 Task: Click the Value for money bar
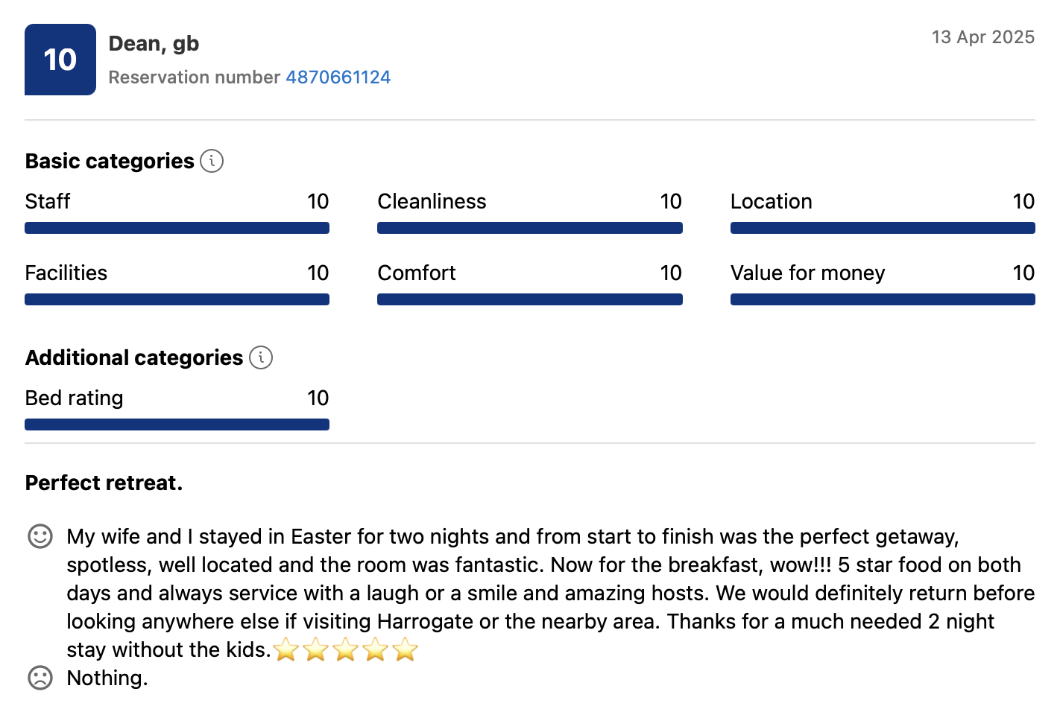(x=883, y=299)
